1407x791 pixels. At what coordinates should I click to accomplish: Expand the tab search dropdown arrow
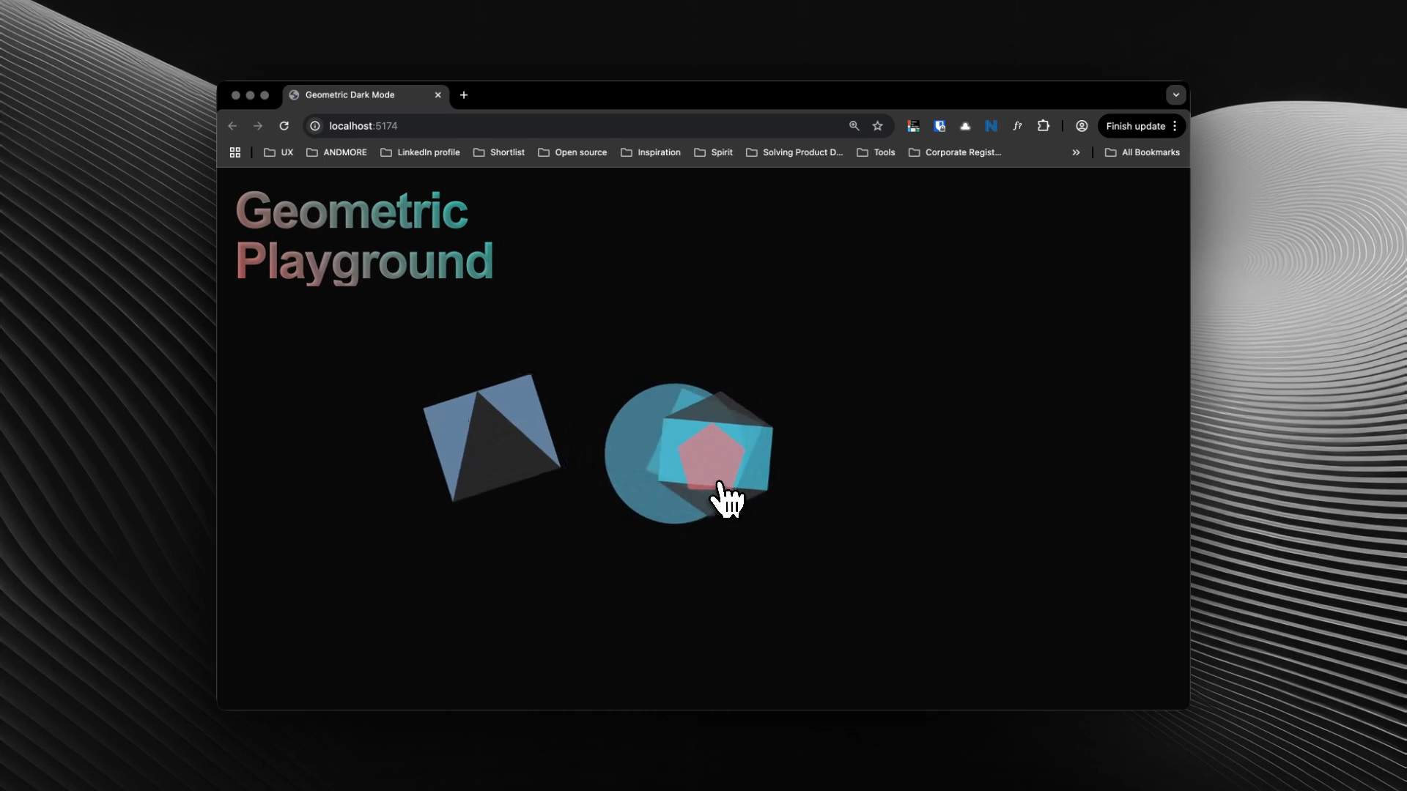[x=1175, y=95]
